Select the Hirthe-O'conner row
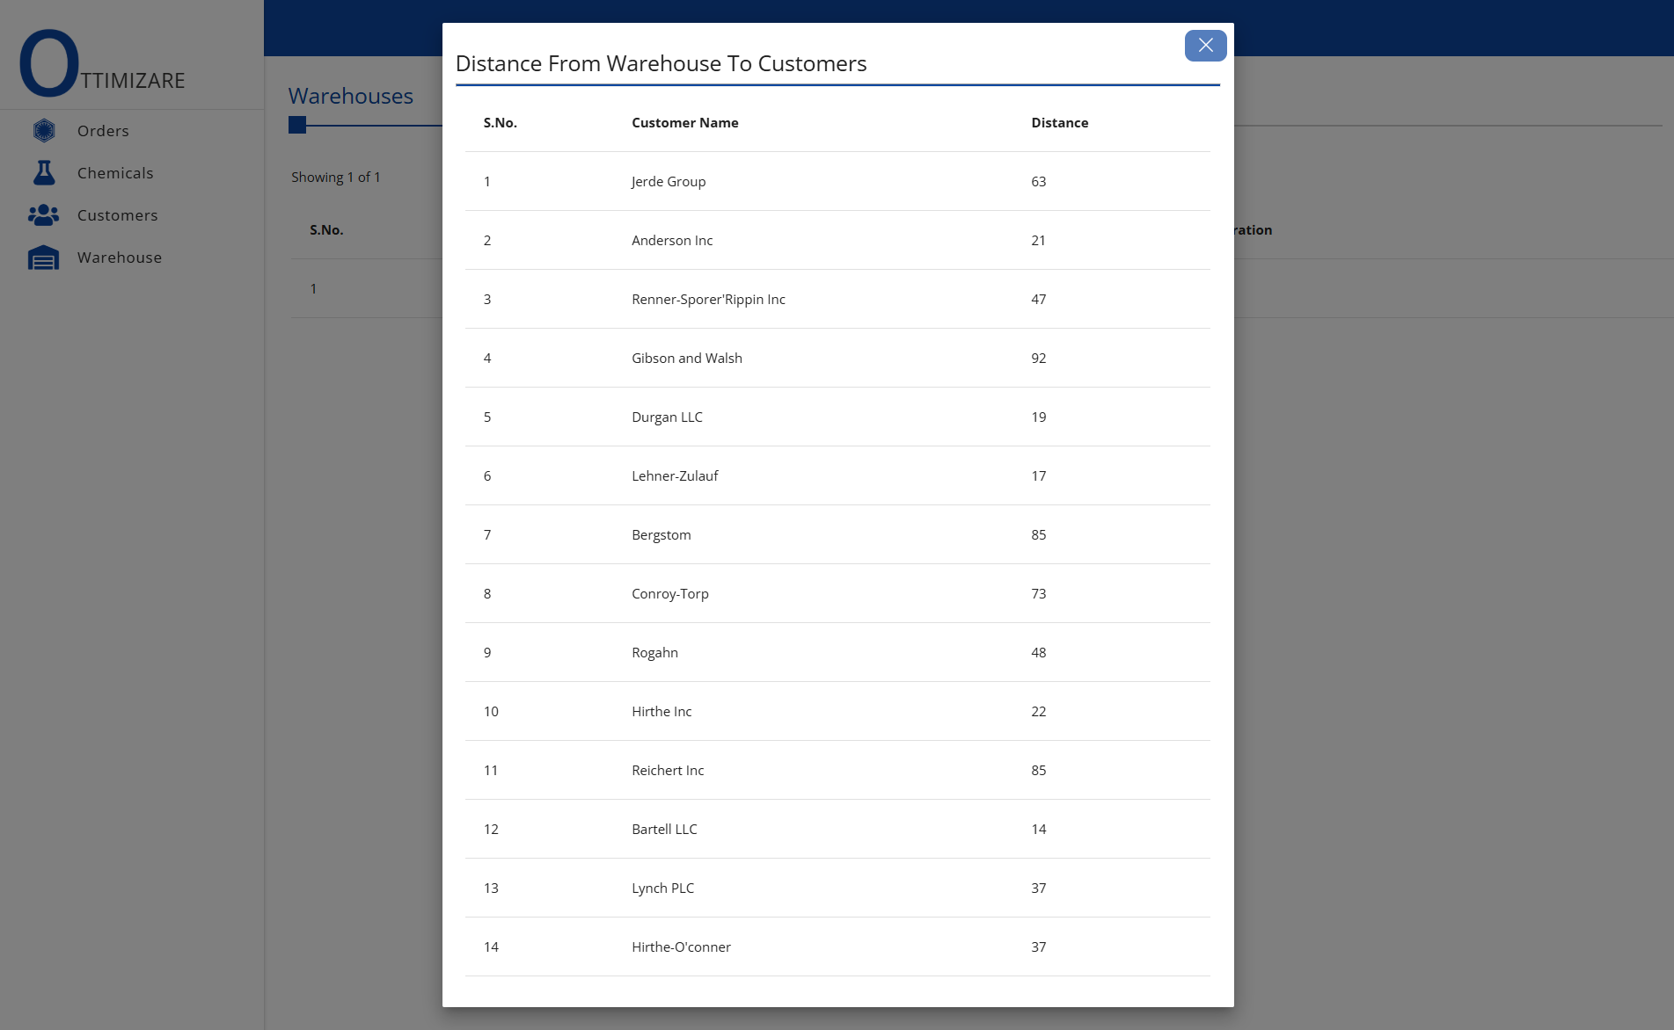Image resolution: width=1674 pixels, height=1030 pixels. click(681, 947)
